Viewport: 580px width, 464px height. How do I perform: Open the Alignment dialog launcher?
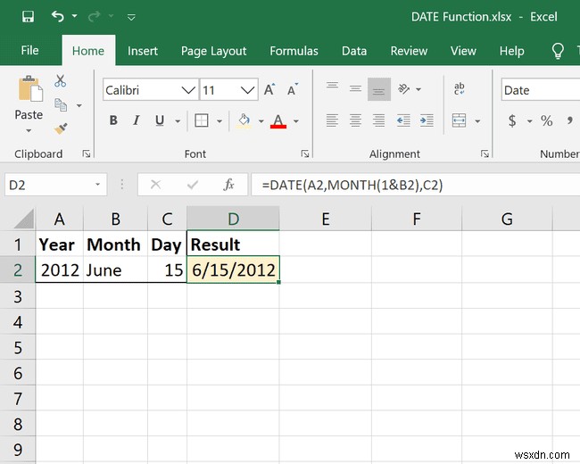pyautogui.click(x=485, y=153)
